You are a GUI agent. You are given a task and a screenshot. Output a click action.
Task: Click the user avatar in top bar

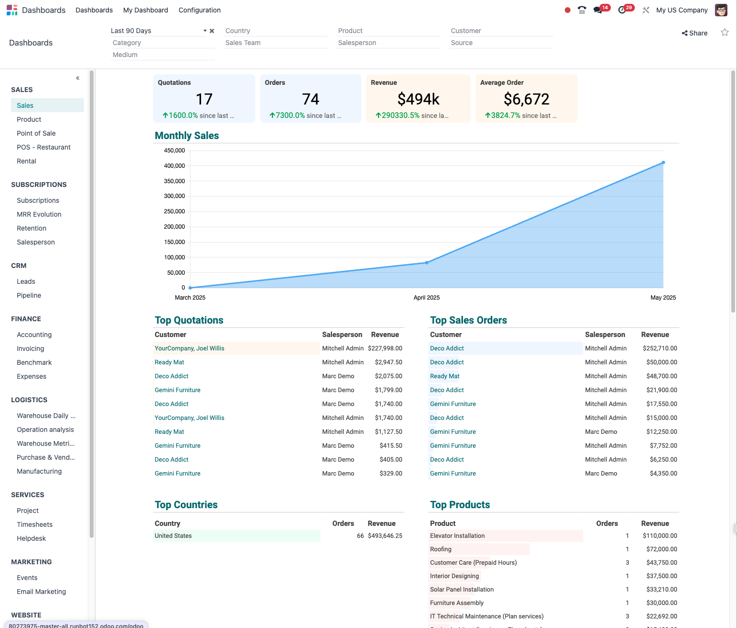click(721, 10)
